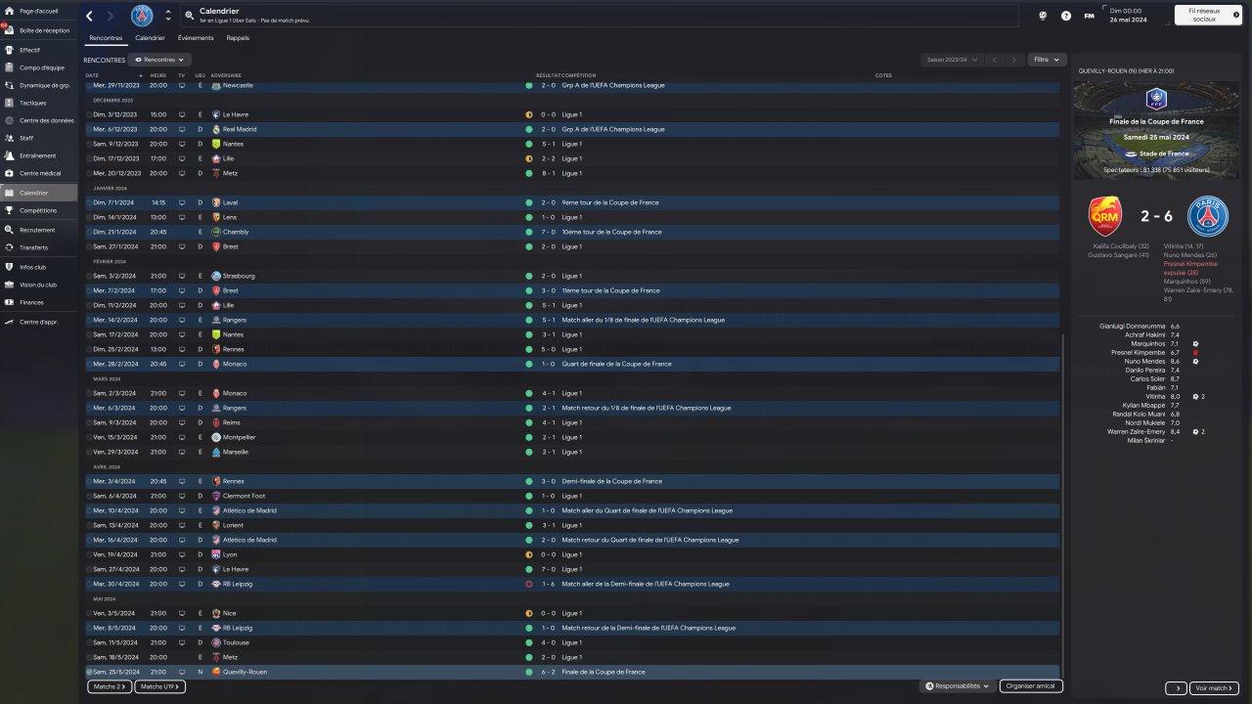
Task: Open the Centre médical icon
Action: click(10, 174)
